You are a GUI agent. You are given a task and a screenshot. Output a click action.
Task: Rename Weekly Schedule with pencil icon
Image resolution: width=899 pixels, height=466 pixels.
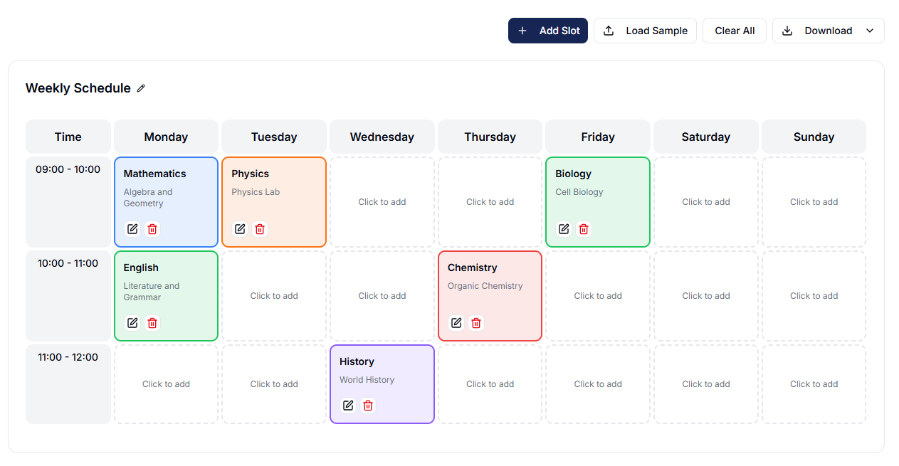coord(141,88)
